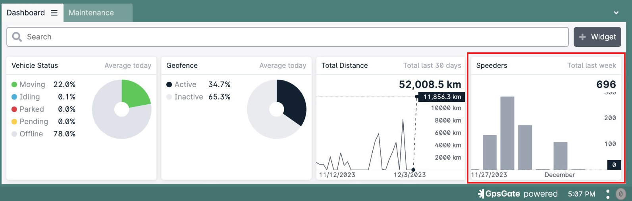Click the 10000 km axis label
This screenshot has height=201, width=632.
[x=446, y=108]
